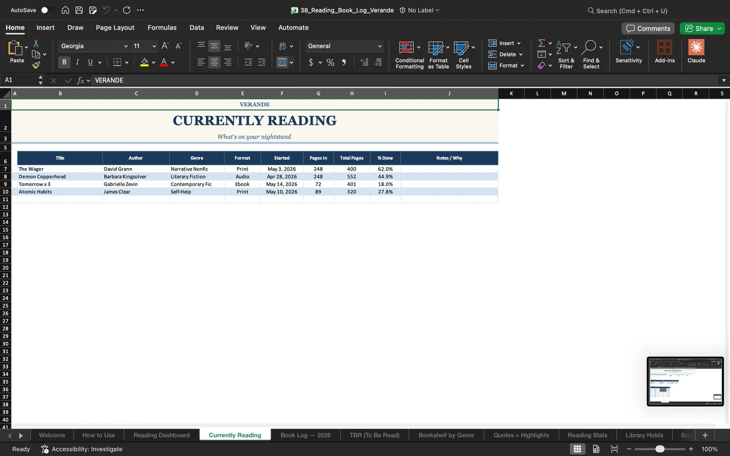
Task: Switch to Reading Dashboard sheet tab
Action: coord(162,435)
